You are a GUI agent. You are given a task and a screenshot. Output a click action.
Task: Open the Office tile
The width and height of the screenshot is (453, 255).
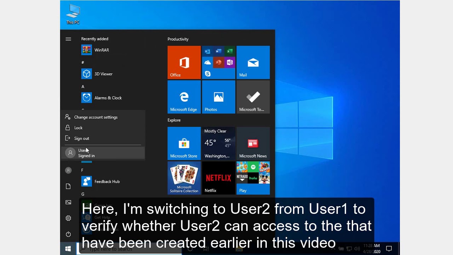click(x=184, y=62)
